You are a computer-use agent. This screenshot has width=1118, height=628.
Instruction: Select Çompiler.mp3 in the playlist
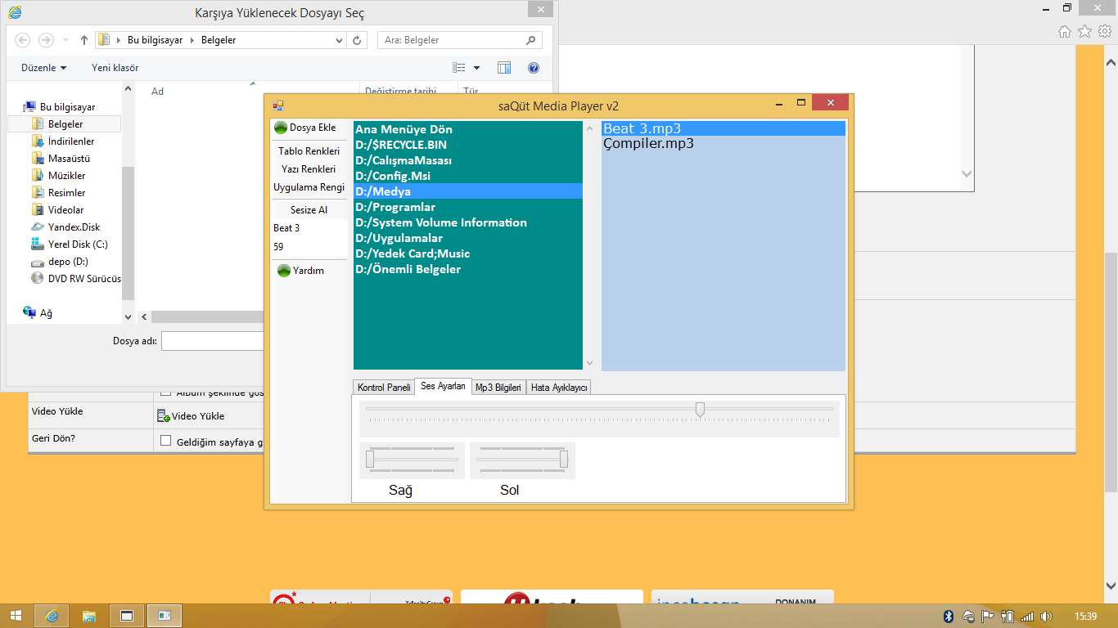[x=648, y=144]
